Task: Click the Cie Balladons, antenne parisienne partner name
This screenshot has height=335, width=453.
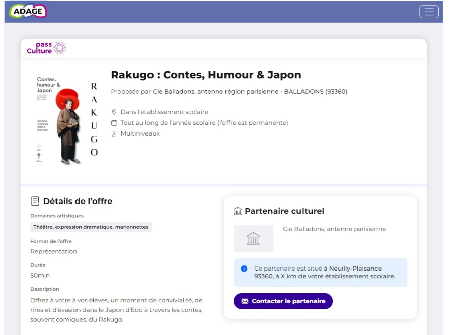Action: [x=334, y=229]
